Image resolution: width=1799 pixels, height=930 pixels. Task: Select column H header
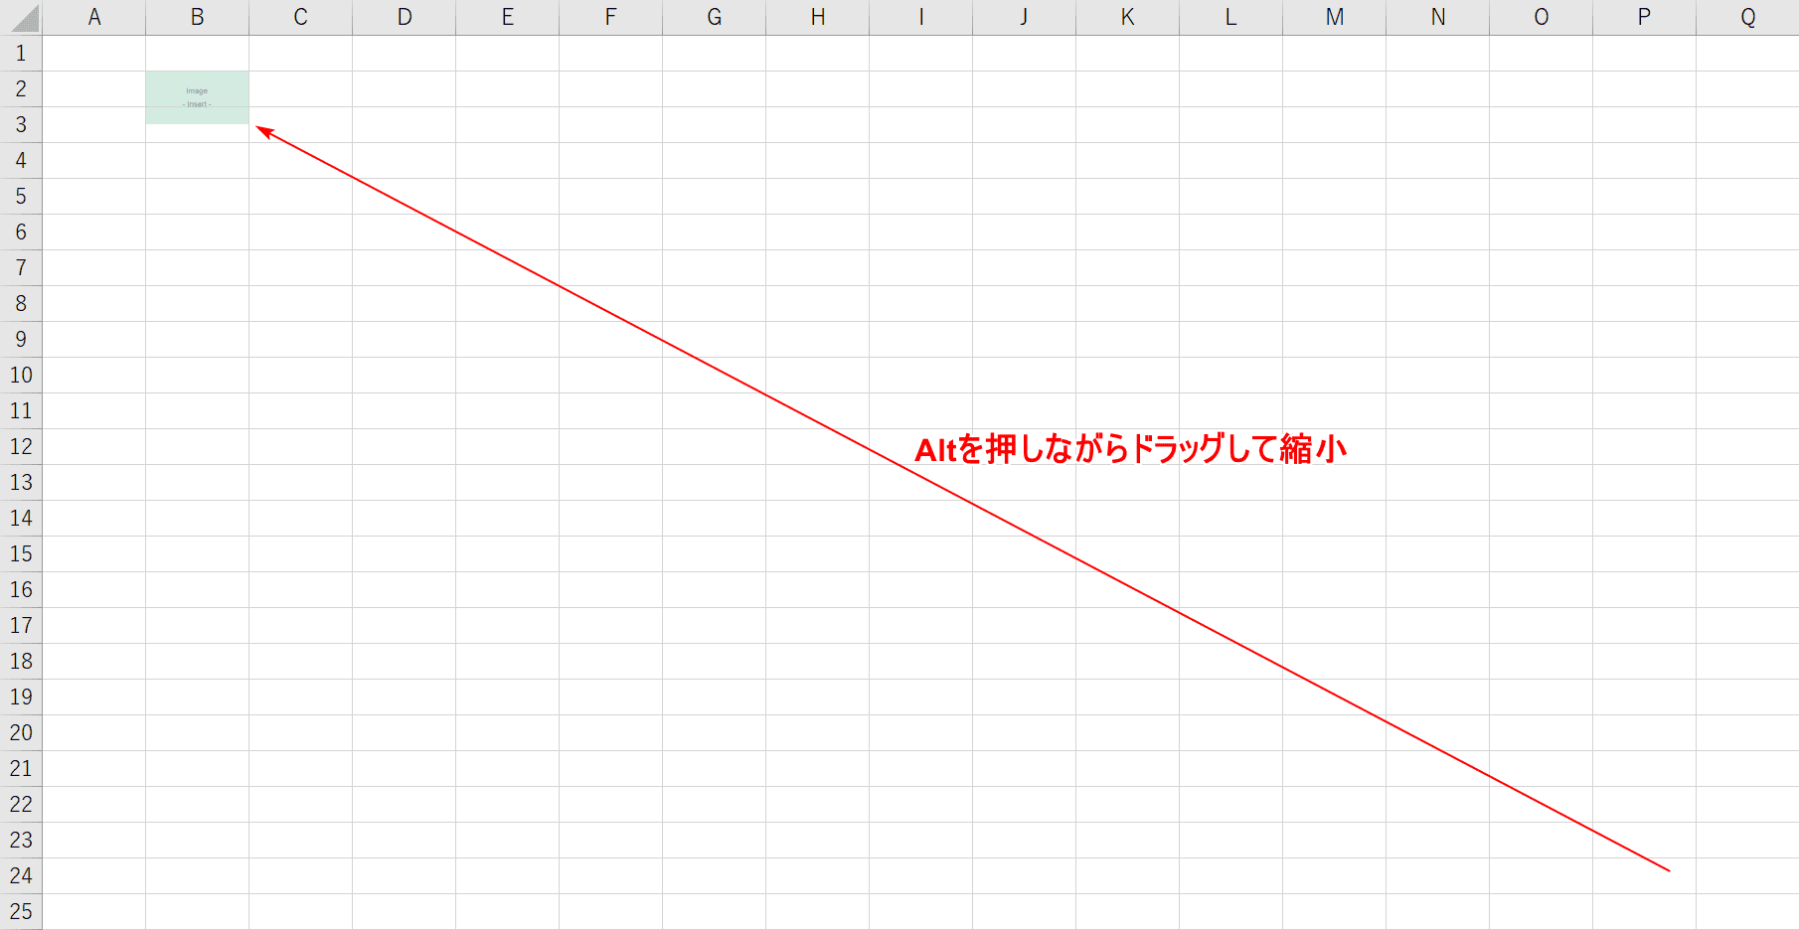click(817, 17)
